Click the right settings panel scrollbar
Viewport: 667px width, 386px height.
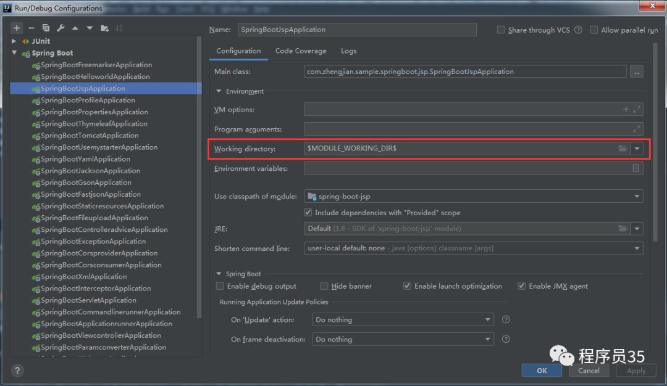point(655,142)
